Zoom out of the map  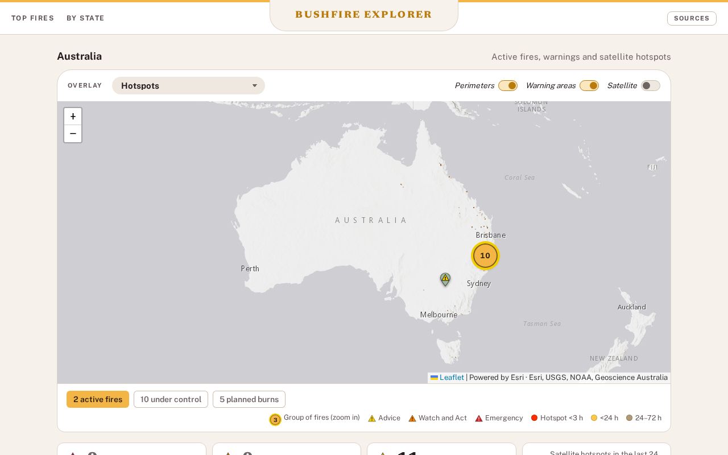(x=73, y=134)
